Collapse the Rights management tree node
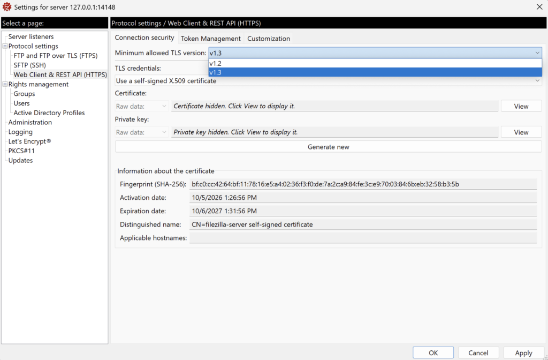Screen dimensions: 548x360 point(5,84)
